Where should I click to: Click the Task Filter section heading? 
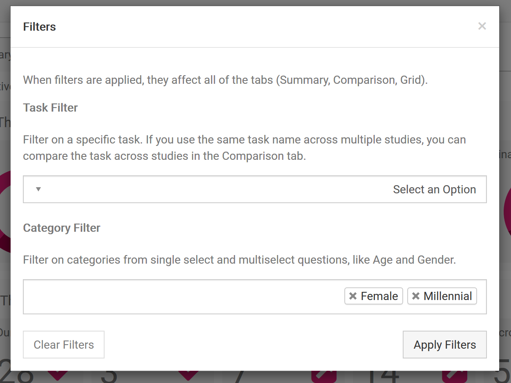point(50,108)
